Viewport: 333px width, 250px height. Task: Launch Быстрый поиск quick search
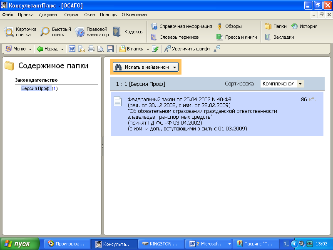(56, 32)
